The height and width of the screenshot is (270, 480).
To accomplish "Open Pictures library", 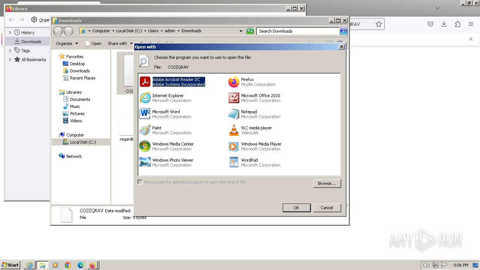I will click(x=77, y=114).
